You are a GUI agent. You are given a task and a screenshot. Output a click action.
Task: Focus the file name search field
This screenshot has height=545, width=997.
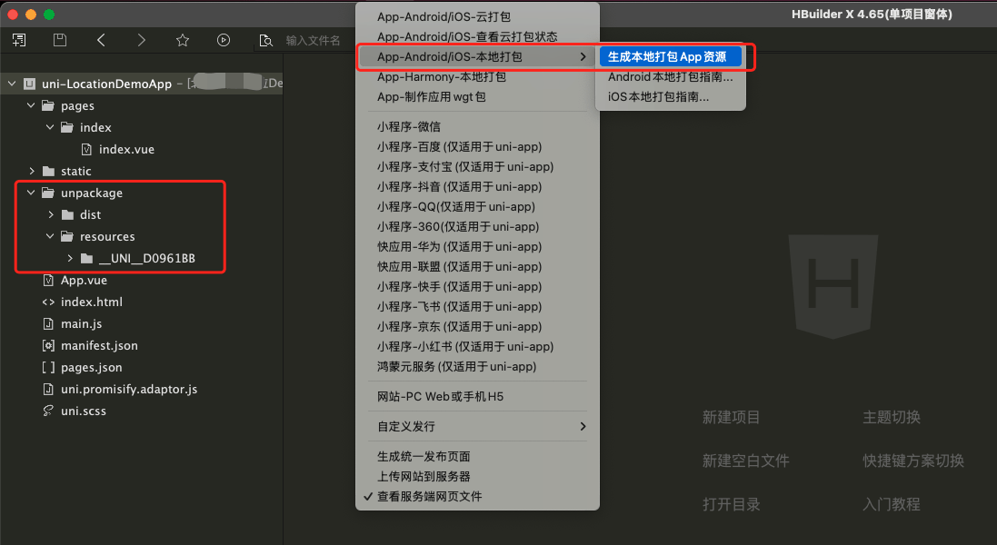pyautogui.click(x=314, y=41)
